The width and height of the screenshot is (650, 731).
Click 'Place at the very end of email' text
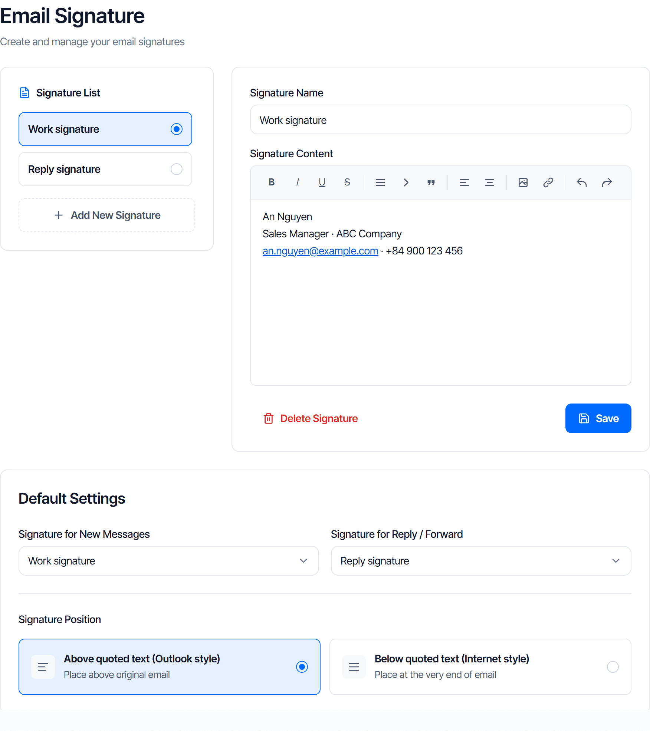click(436, 675)
